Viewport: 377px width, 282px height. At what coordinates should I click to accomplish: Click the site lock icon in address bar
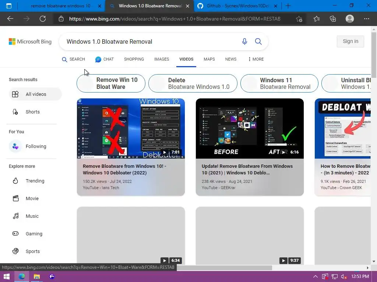point(61,19)
